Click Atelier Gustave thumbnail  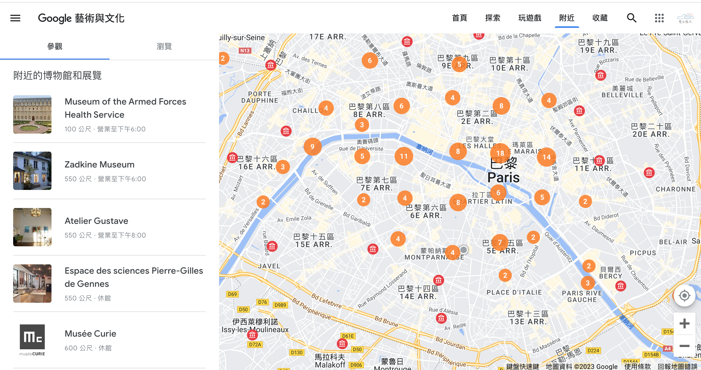point(32,227)
